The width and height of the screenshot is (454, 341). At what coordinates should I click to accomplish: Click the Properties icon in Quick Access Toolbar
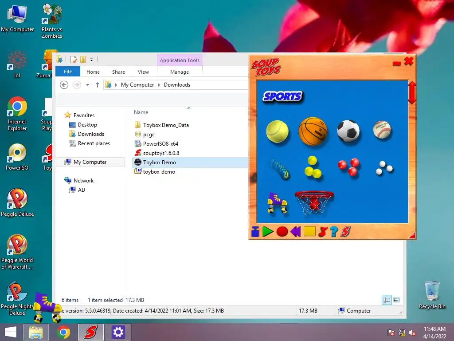tap(74, 59)
